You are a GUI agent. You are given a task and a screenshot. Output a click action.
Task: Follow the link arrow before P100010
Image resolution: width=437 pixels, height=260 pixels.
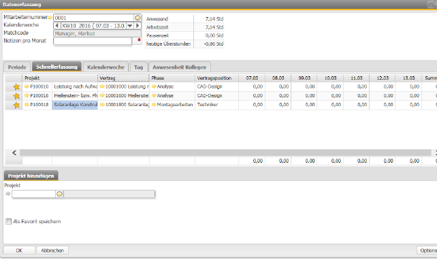[27, 86]
